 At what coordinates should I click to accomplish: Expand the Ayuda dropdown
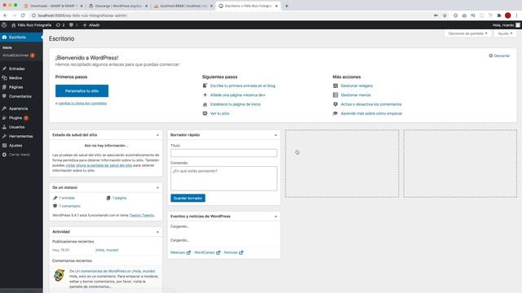(x=505, y=33)
